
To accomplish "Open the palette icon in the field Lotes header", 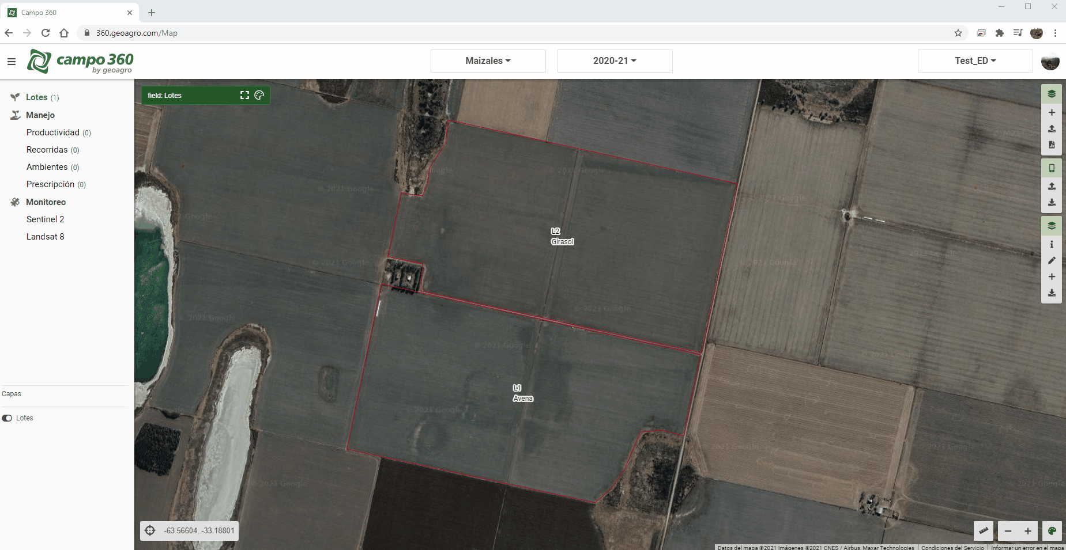I will point(259,95).
